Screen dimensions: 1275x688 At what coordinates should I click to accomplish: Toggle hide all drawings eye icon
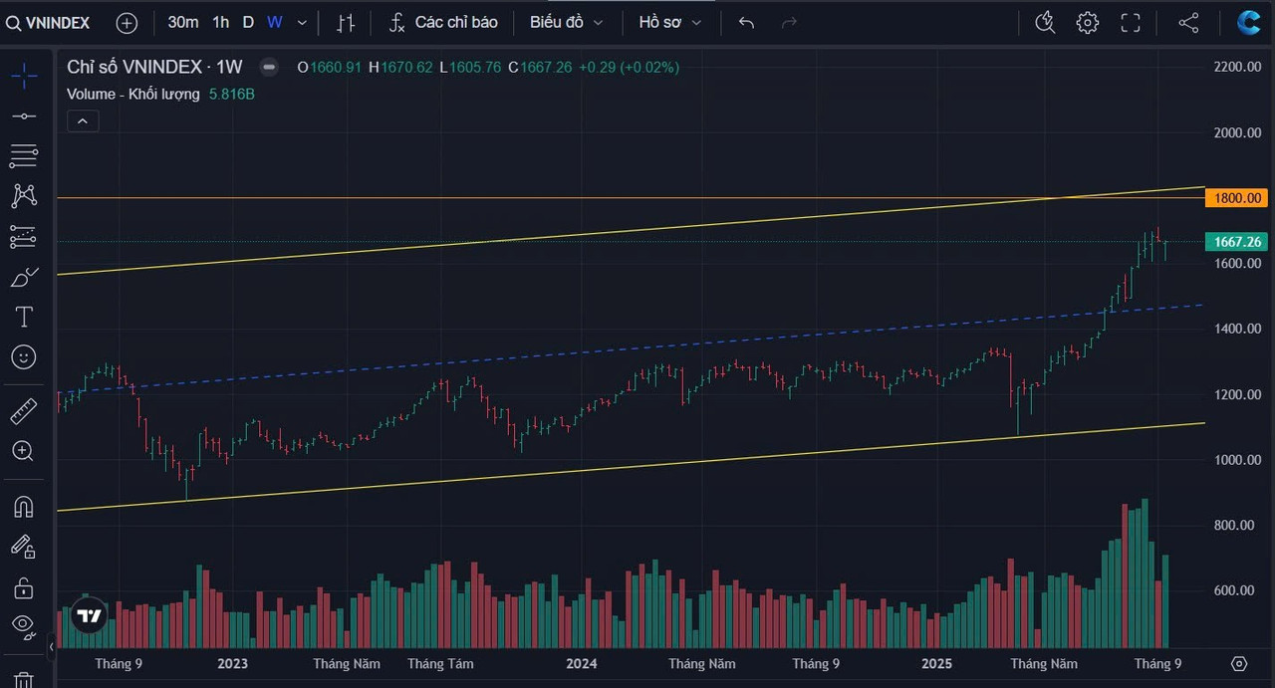(x=24, y=626)
